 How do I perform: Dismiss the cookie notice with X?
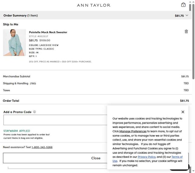(x=183, y=112)
